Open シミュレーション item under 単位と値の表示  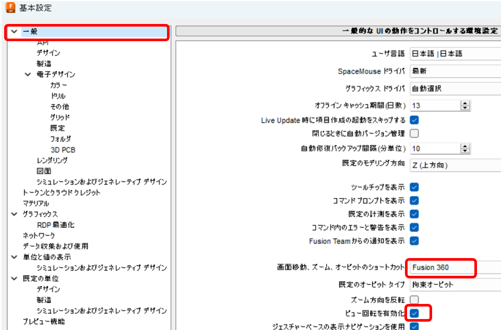(102, 268)
